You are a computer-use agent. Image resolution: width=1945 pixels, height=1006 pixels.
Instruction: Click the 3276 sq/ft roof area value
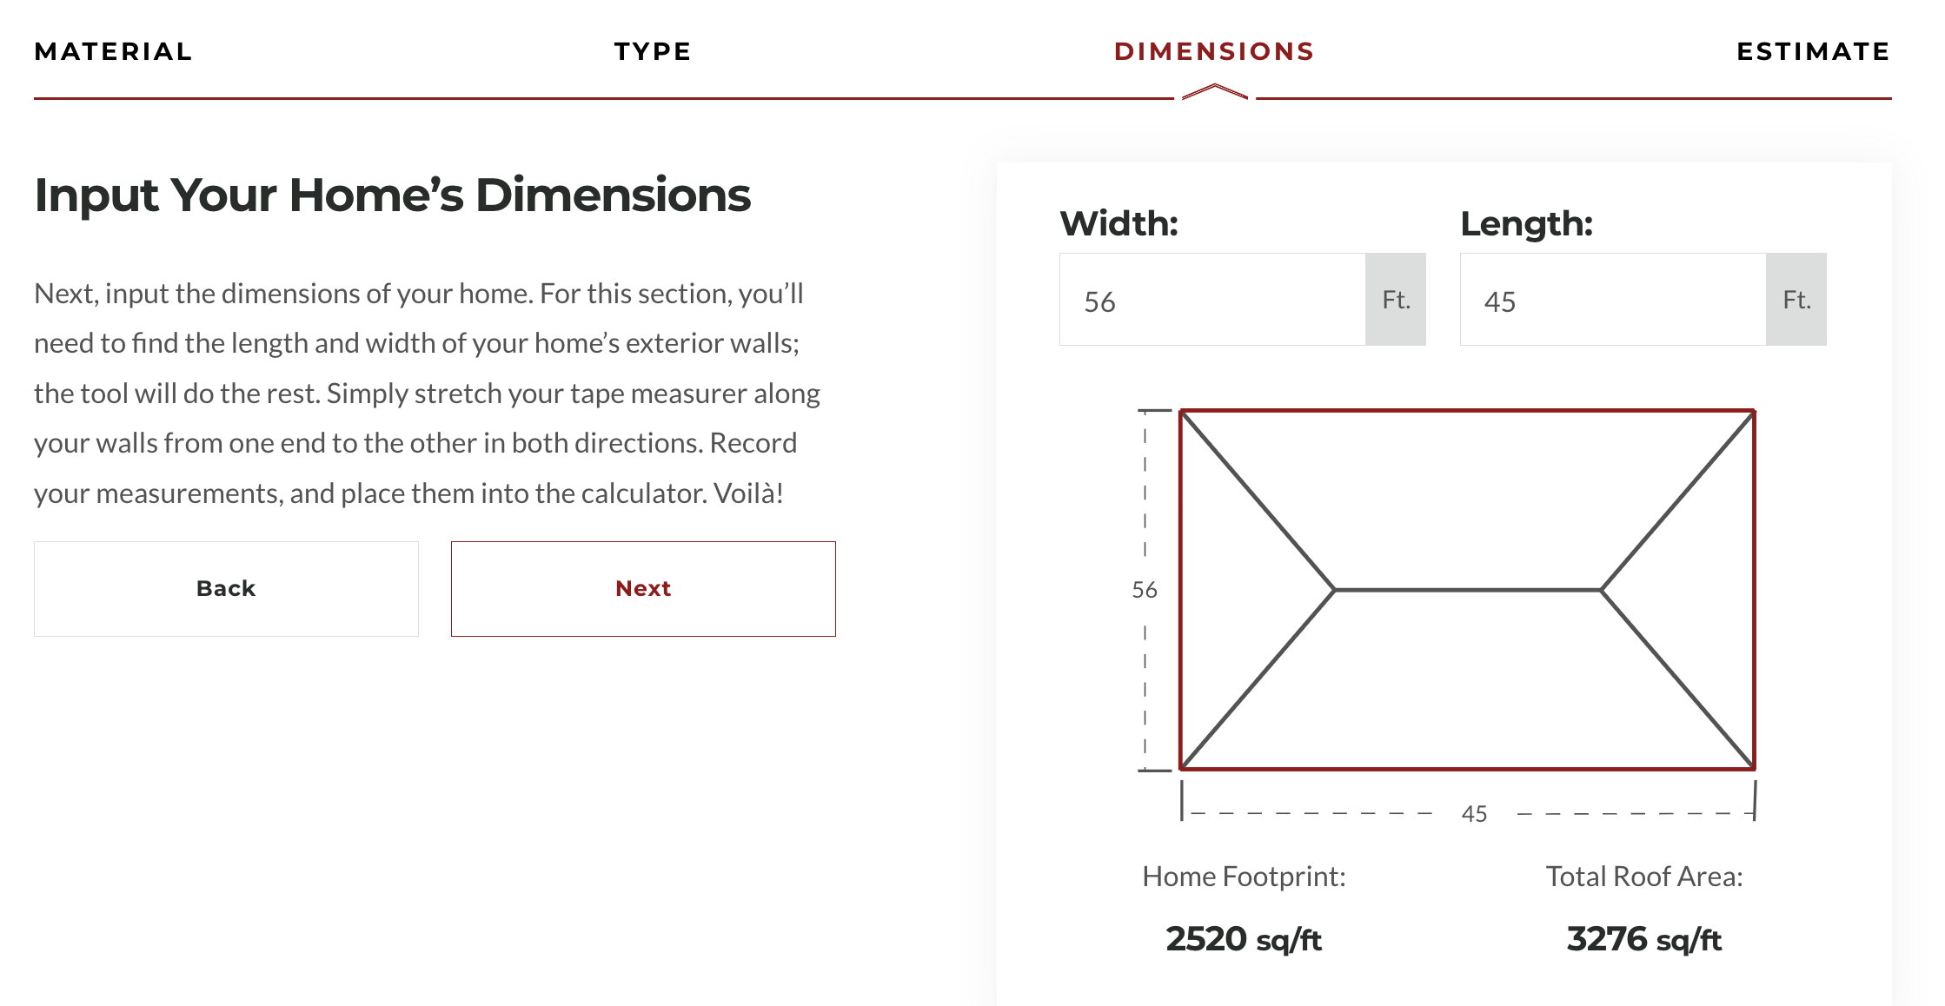point(1644,939)
